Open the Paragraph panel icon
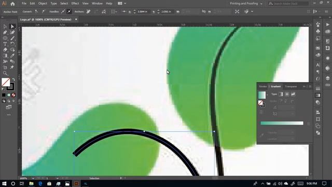This screenshot has width=332, height=187. [318, 72]
